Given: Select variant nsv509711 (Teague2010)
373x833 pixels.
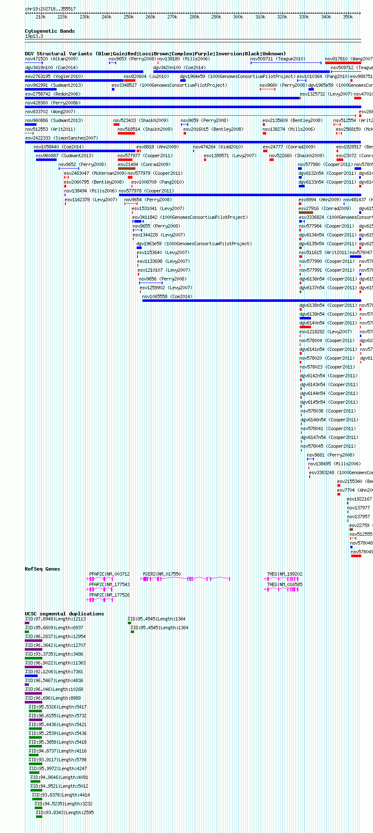Looking at the screenshot, I should click(278, 59).
